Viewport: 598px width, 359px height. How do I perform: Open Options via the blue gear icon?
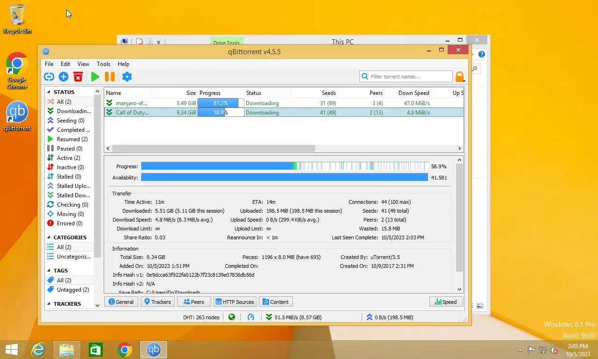click(x=127, y=77)
